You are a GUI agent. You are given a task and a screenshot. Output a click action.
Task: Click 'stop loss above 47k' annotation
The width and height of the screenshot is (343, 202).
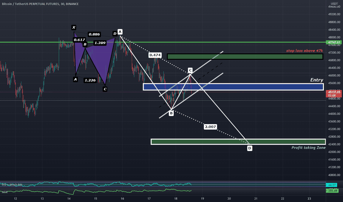[304, 51]
